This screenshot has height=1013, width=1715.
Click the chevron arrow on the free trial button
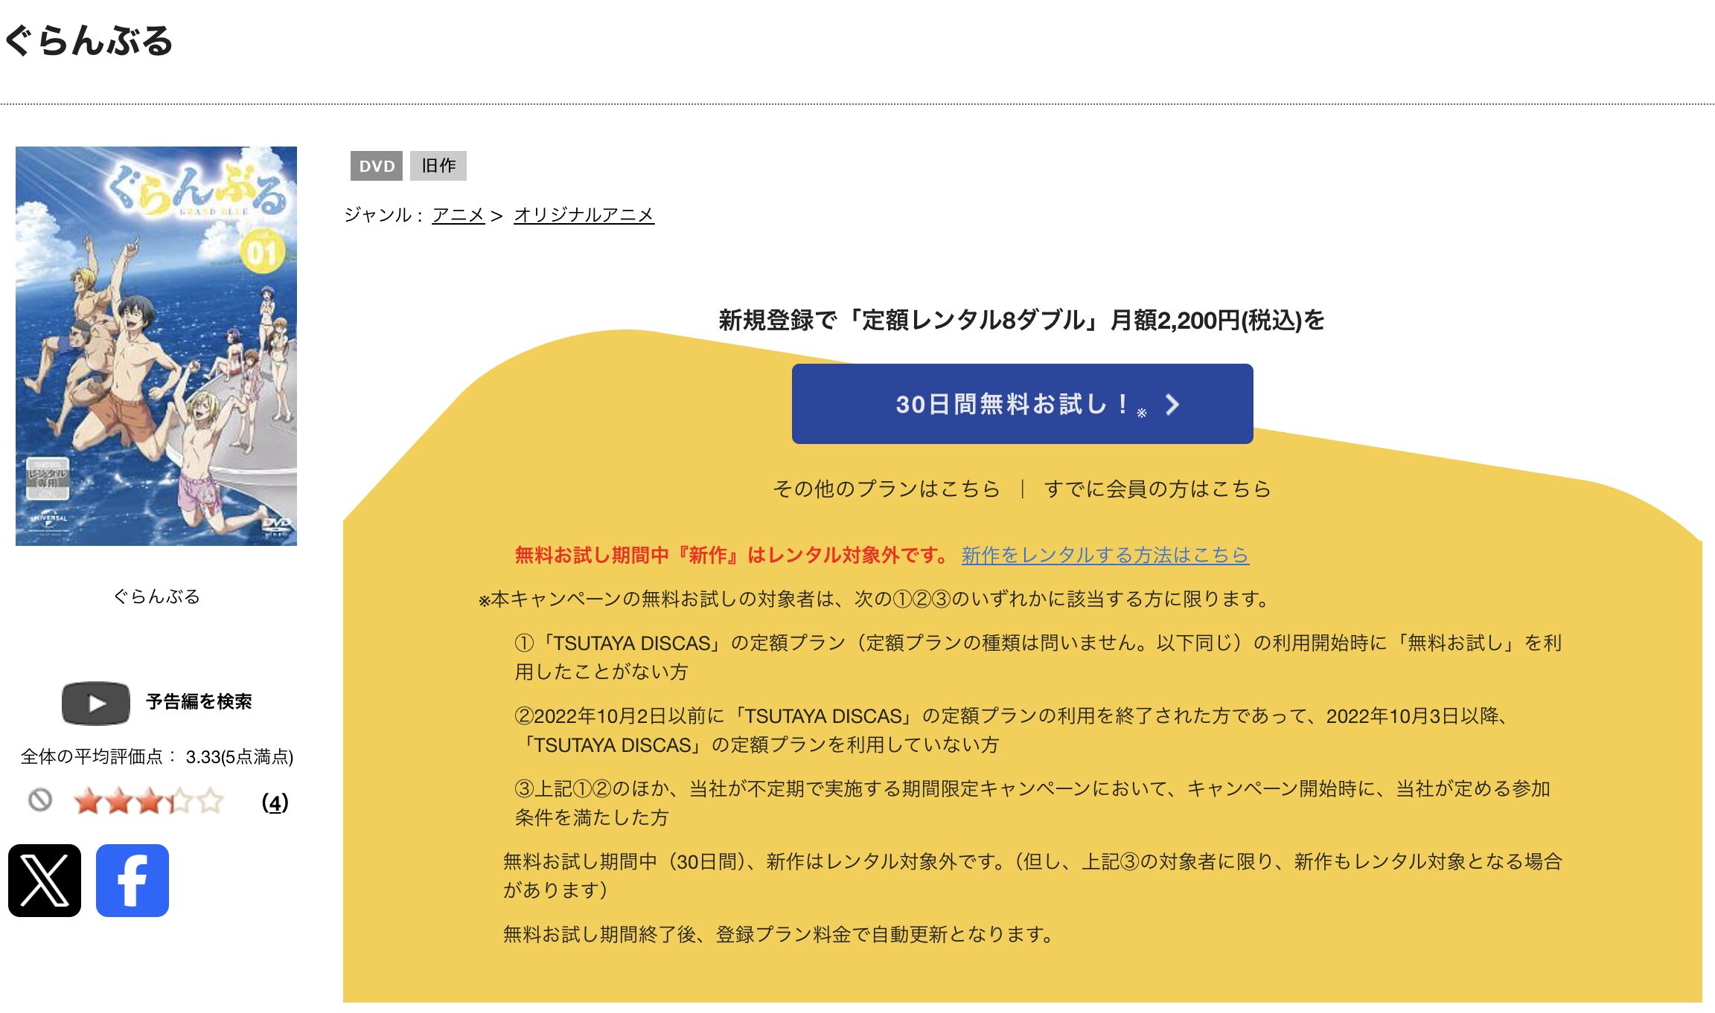[1172, 404]
